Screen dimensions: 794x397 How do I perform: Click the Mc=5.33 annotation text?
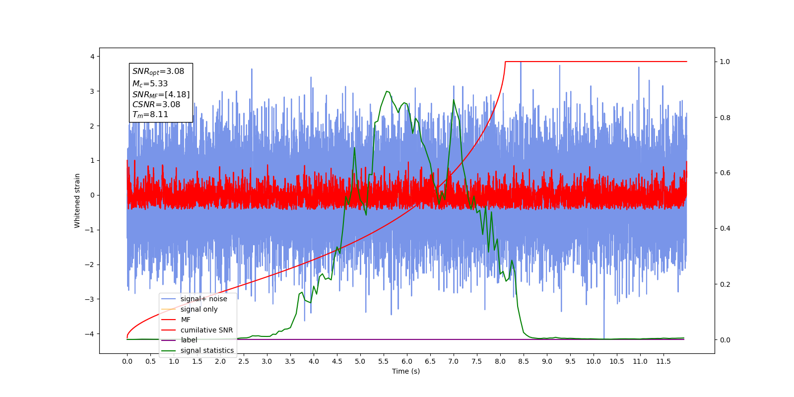click(150, 84)
